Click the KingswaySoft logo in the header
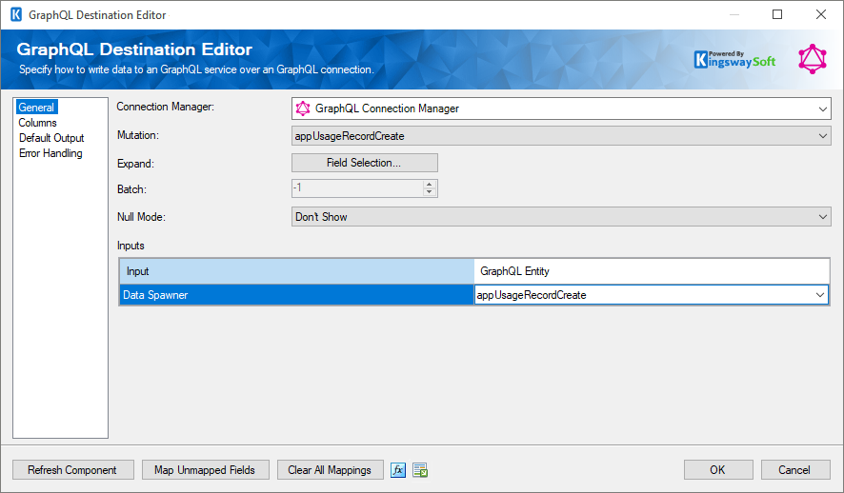The image size is (844, 493). (x=734, y=59)
